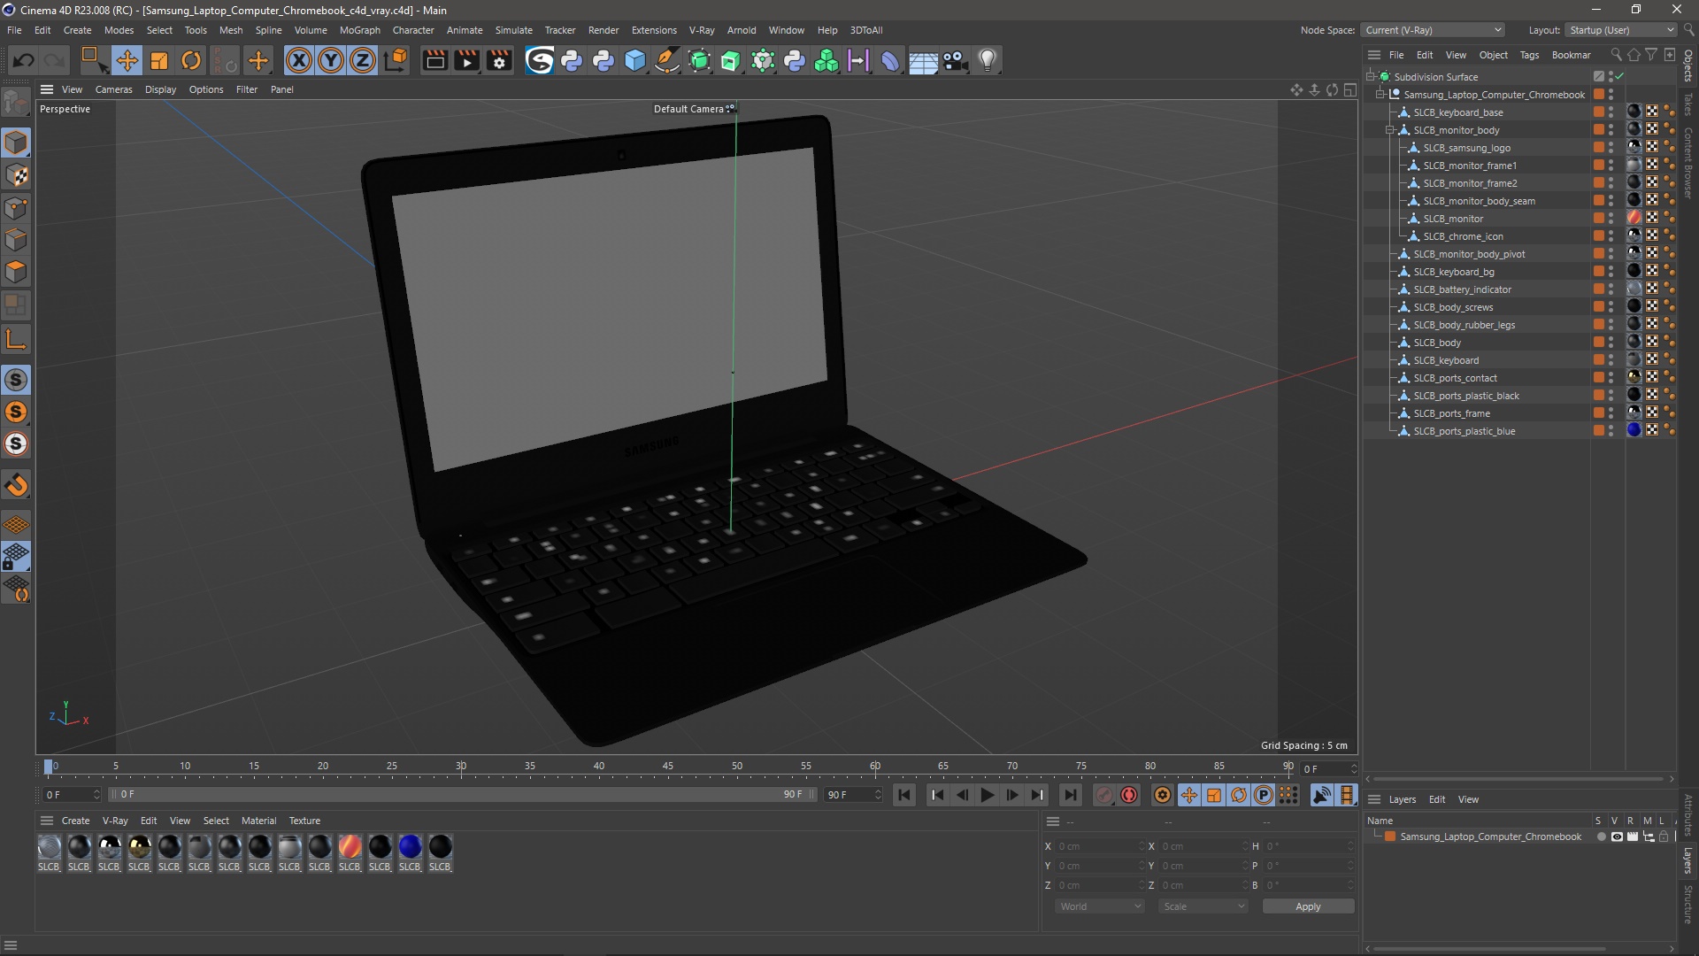Screen dimensions: 1699x956
Task: Click the Workplane lock icon
Action: pyautogui.click(x=16, y=557)
